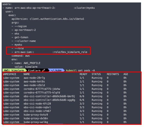Click the 'args:' line
This screenshot has width=144, height=127.
point(15,23)
